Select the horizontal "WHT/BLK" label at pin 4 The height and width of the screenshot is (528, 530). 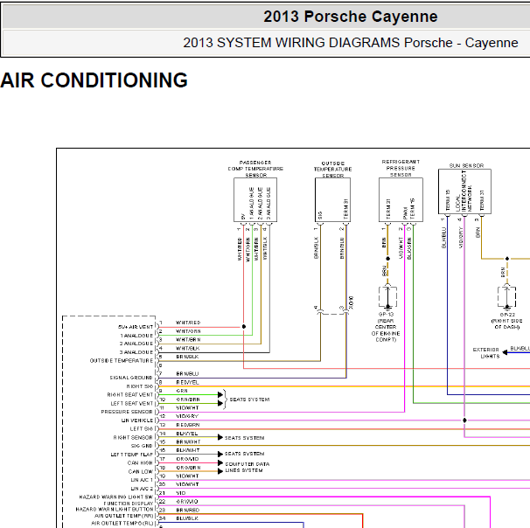[188, 348]
